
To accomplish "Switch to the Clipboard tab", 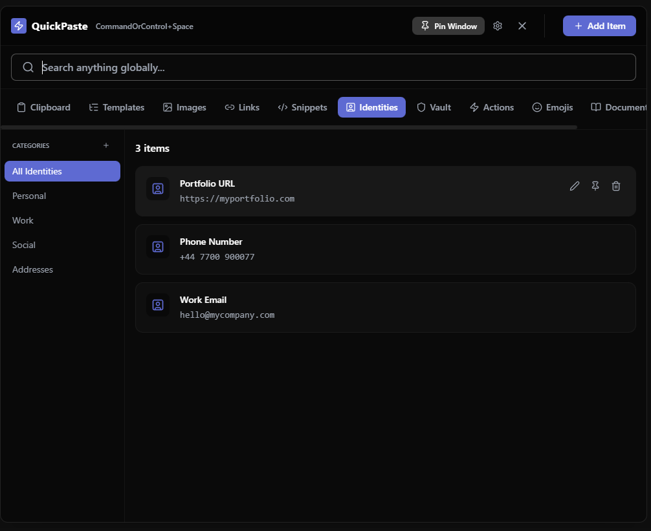I will click(x=43, y=107).
